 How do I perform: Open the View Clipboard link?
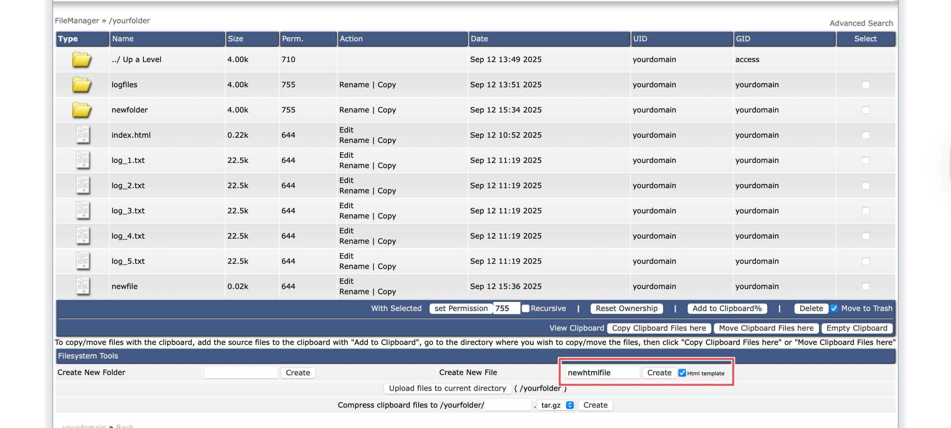(577, 328)
